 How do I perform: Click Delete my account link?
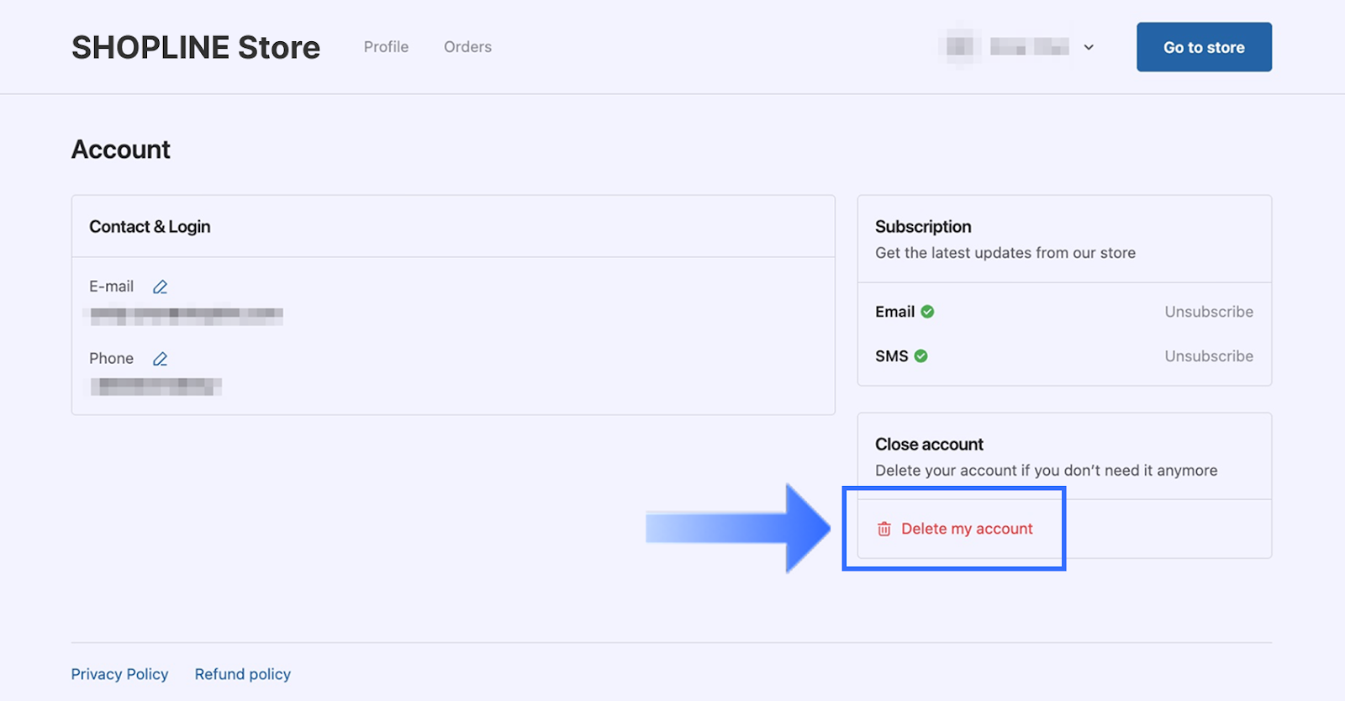point(967,529)
